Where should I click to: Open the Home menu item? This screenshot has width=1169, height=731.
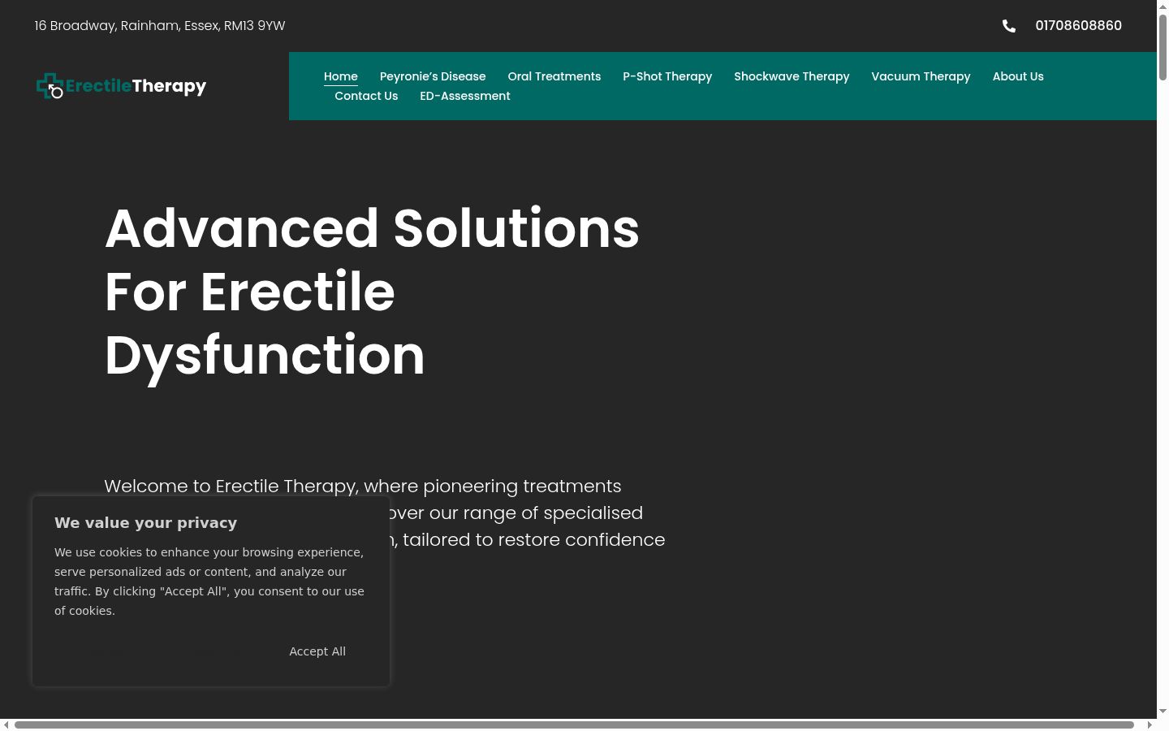coord(341,76)
